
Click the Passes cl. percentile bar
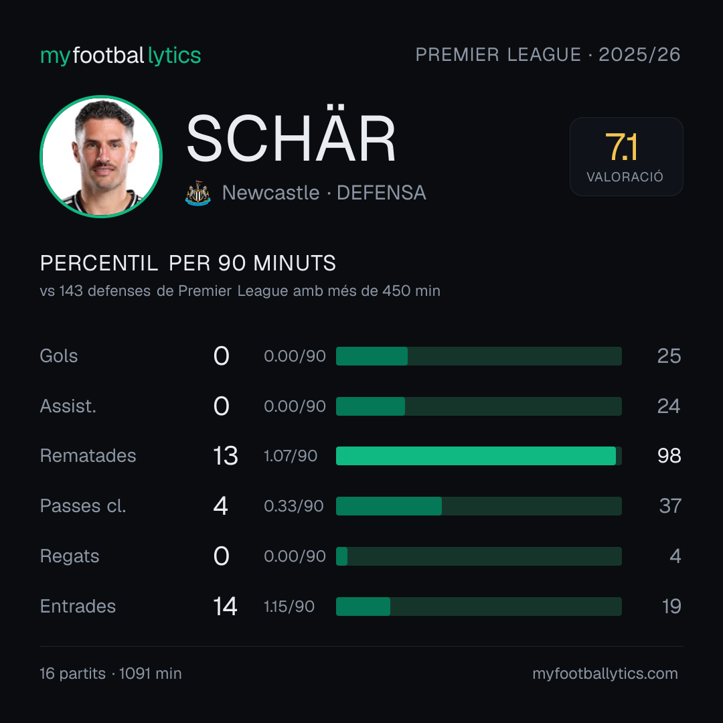(479, 506)
